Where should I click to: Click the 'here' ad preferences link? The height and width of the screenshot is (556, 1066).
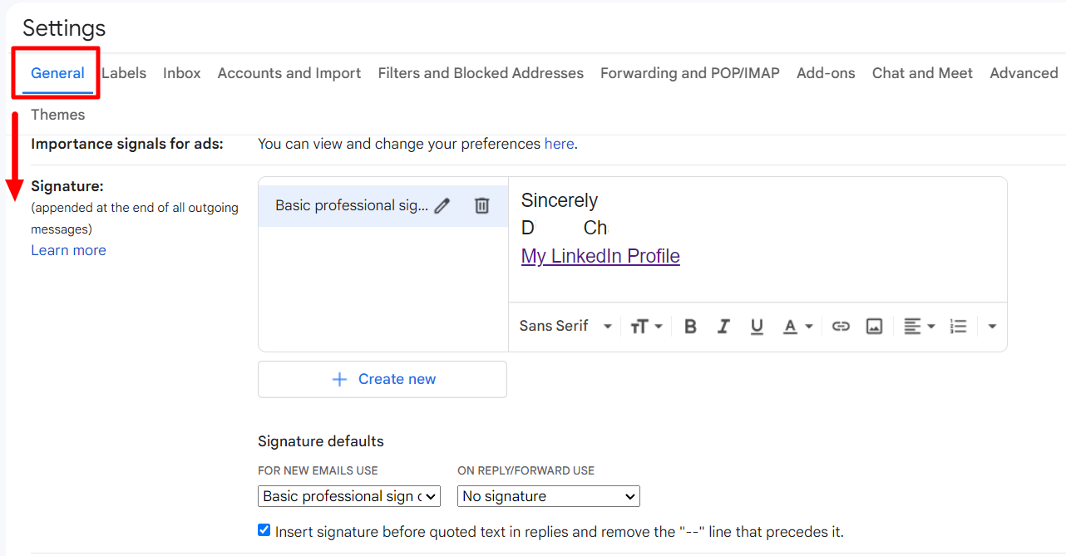[559, 144]
